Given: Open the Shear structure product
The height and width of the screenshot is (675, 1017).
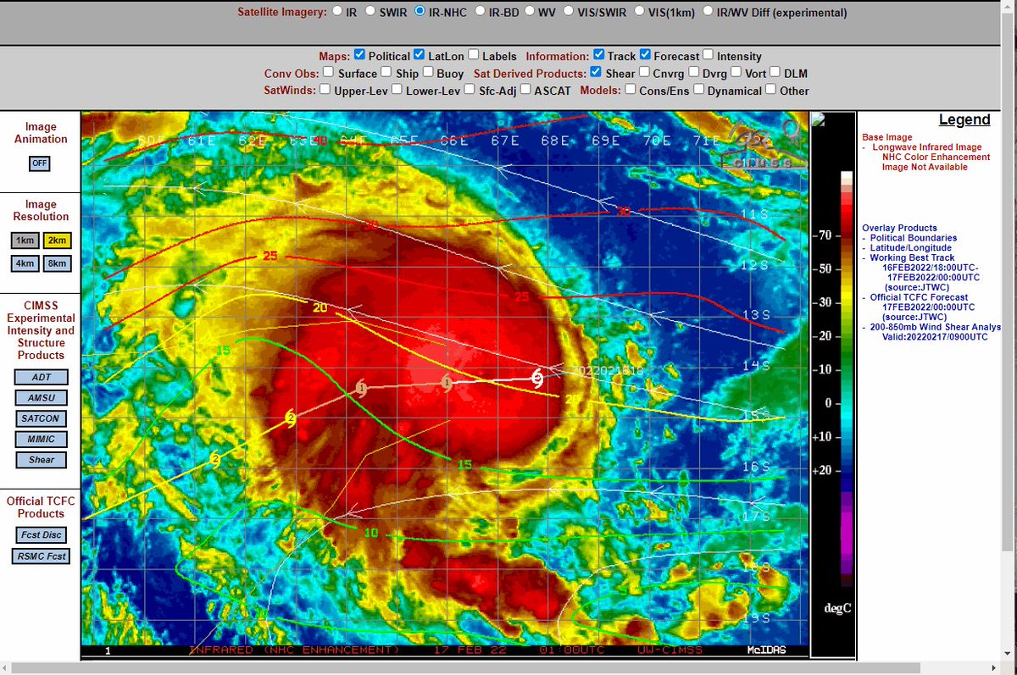Looking at the screenshot, I should point(41,460).
